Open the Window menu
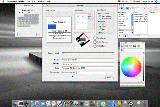 pyautogui.click(x=41, y=1)
